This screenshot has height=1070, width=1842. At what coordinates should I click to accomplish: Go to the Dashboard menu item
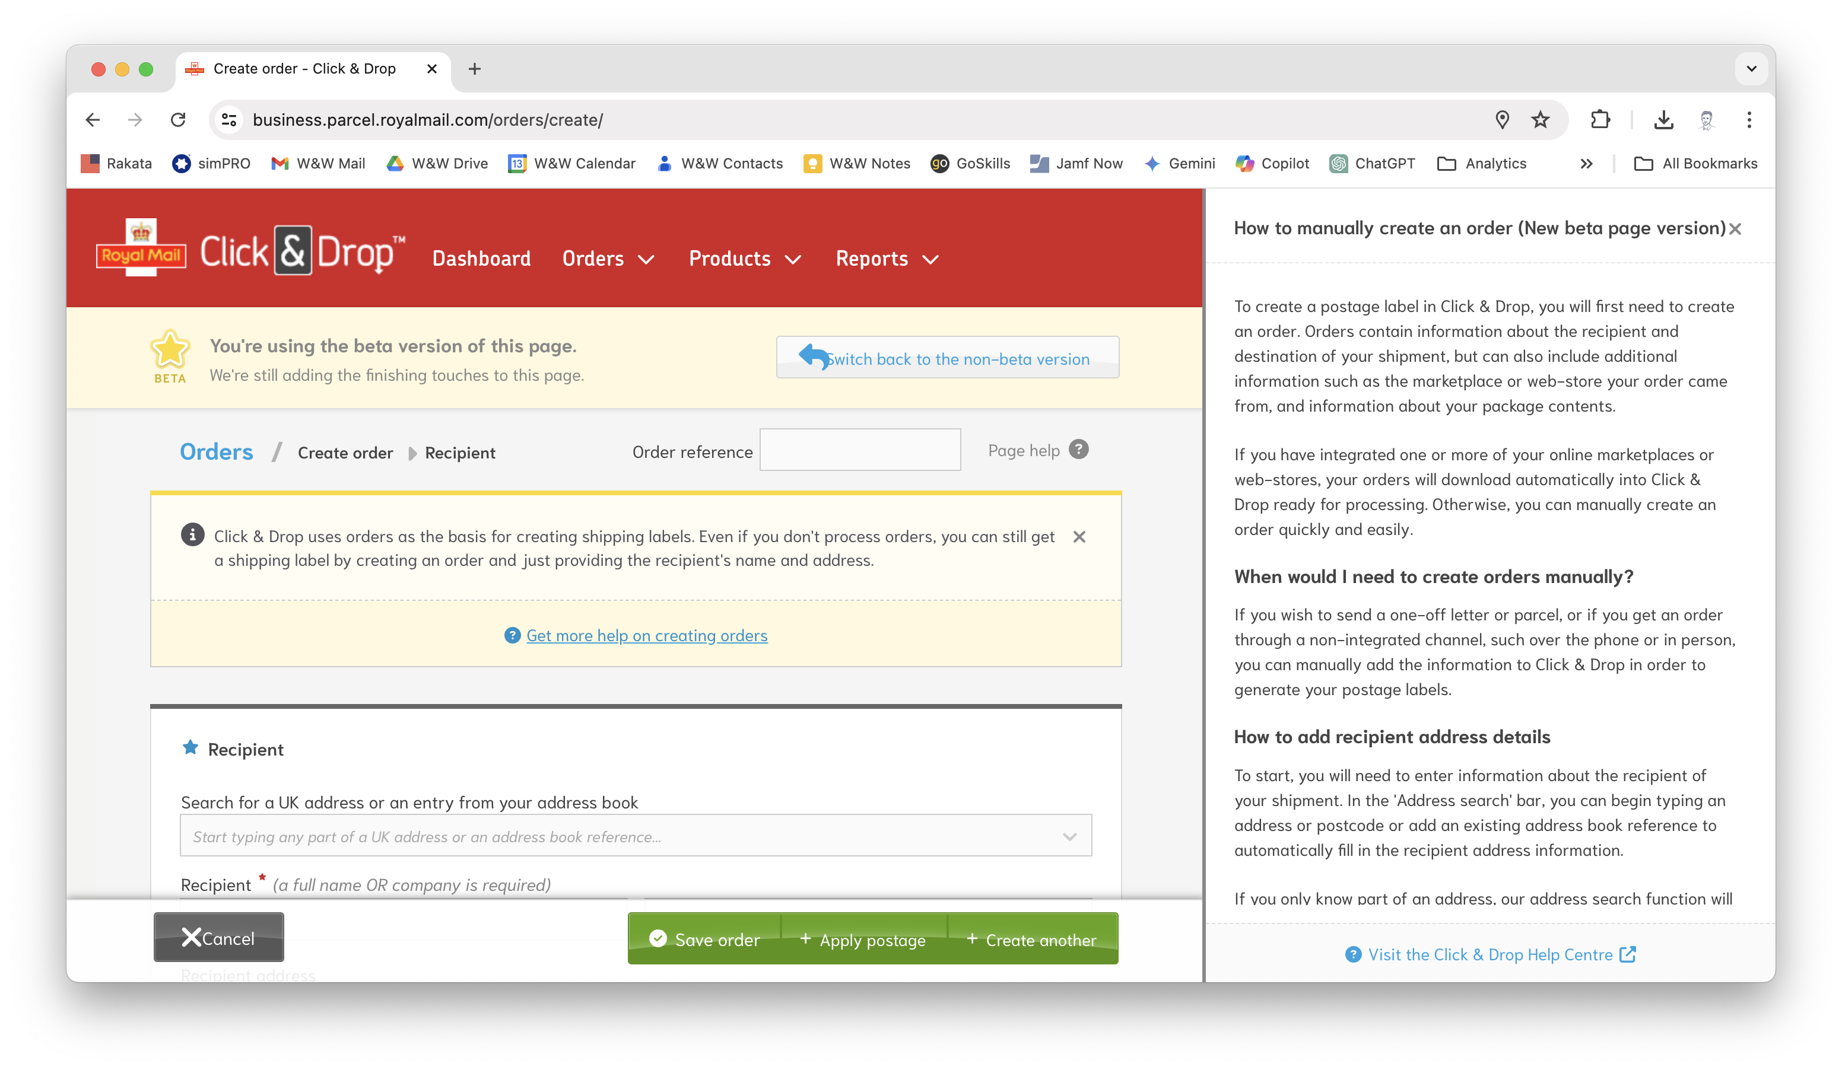(481, 259)
